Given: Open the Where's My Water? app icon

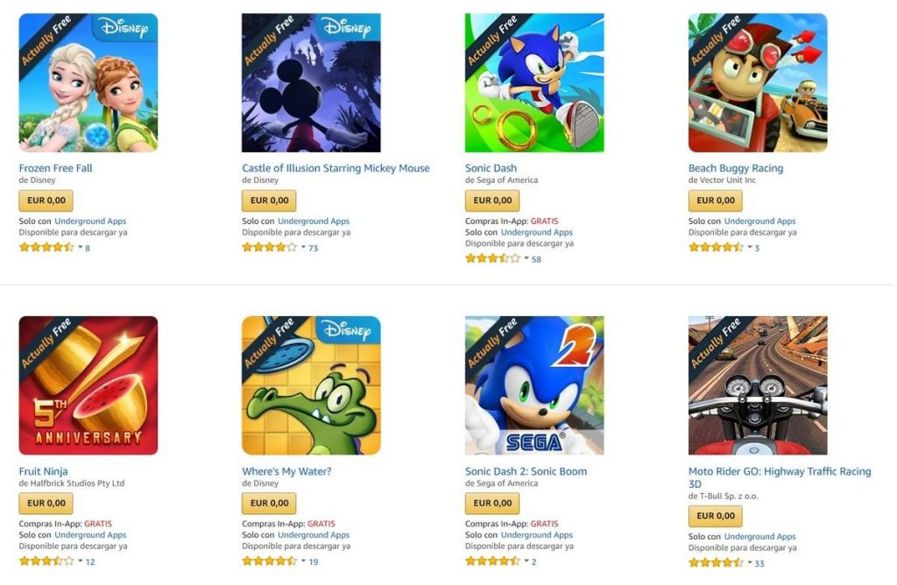Looking at the screenshot, I should (311, 384).
